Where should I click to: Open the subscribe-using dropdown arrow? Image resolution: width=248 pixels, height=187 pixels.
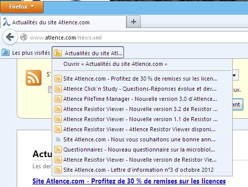[x=235, y=75]
